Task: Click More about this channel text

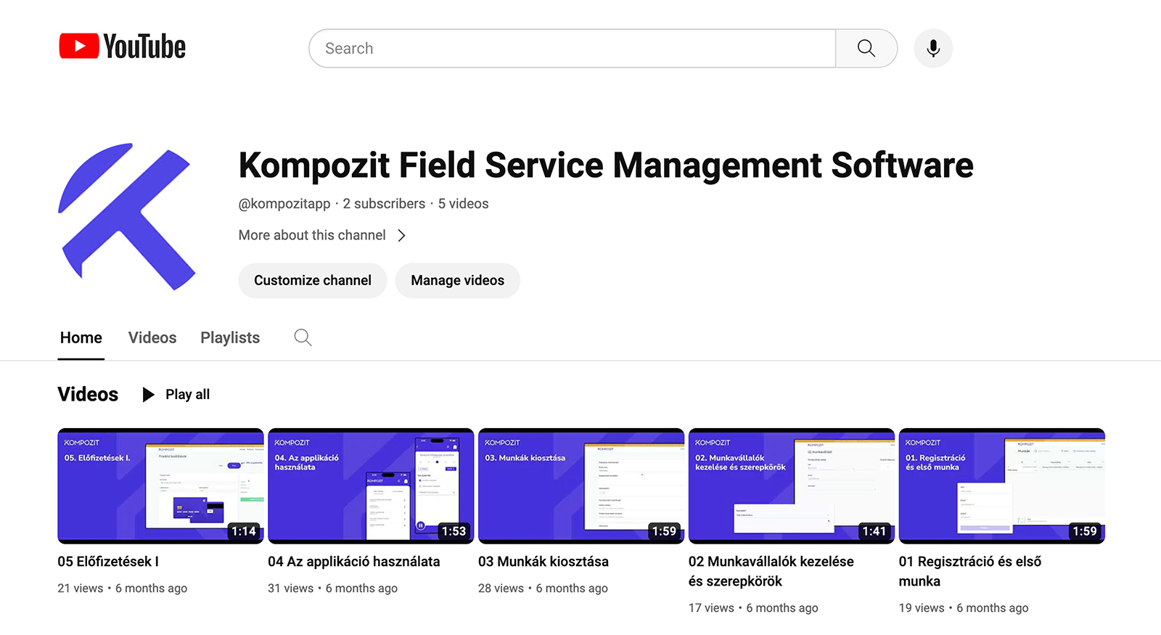Action: tap(312, 235)
